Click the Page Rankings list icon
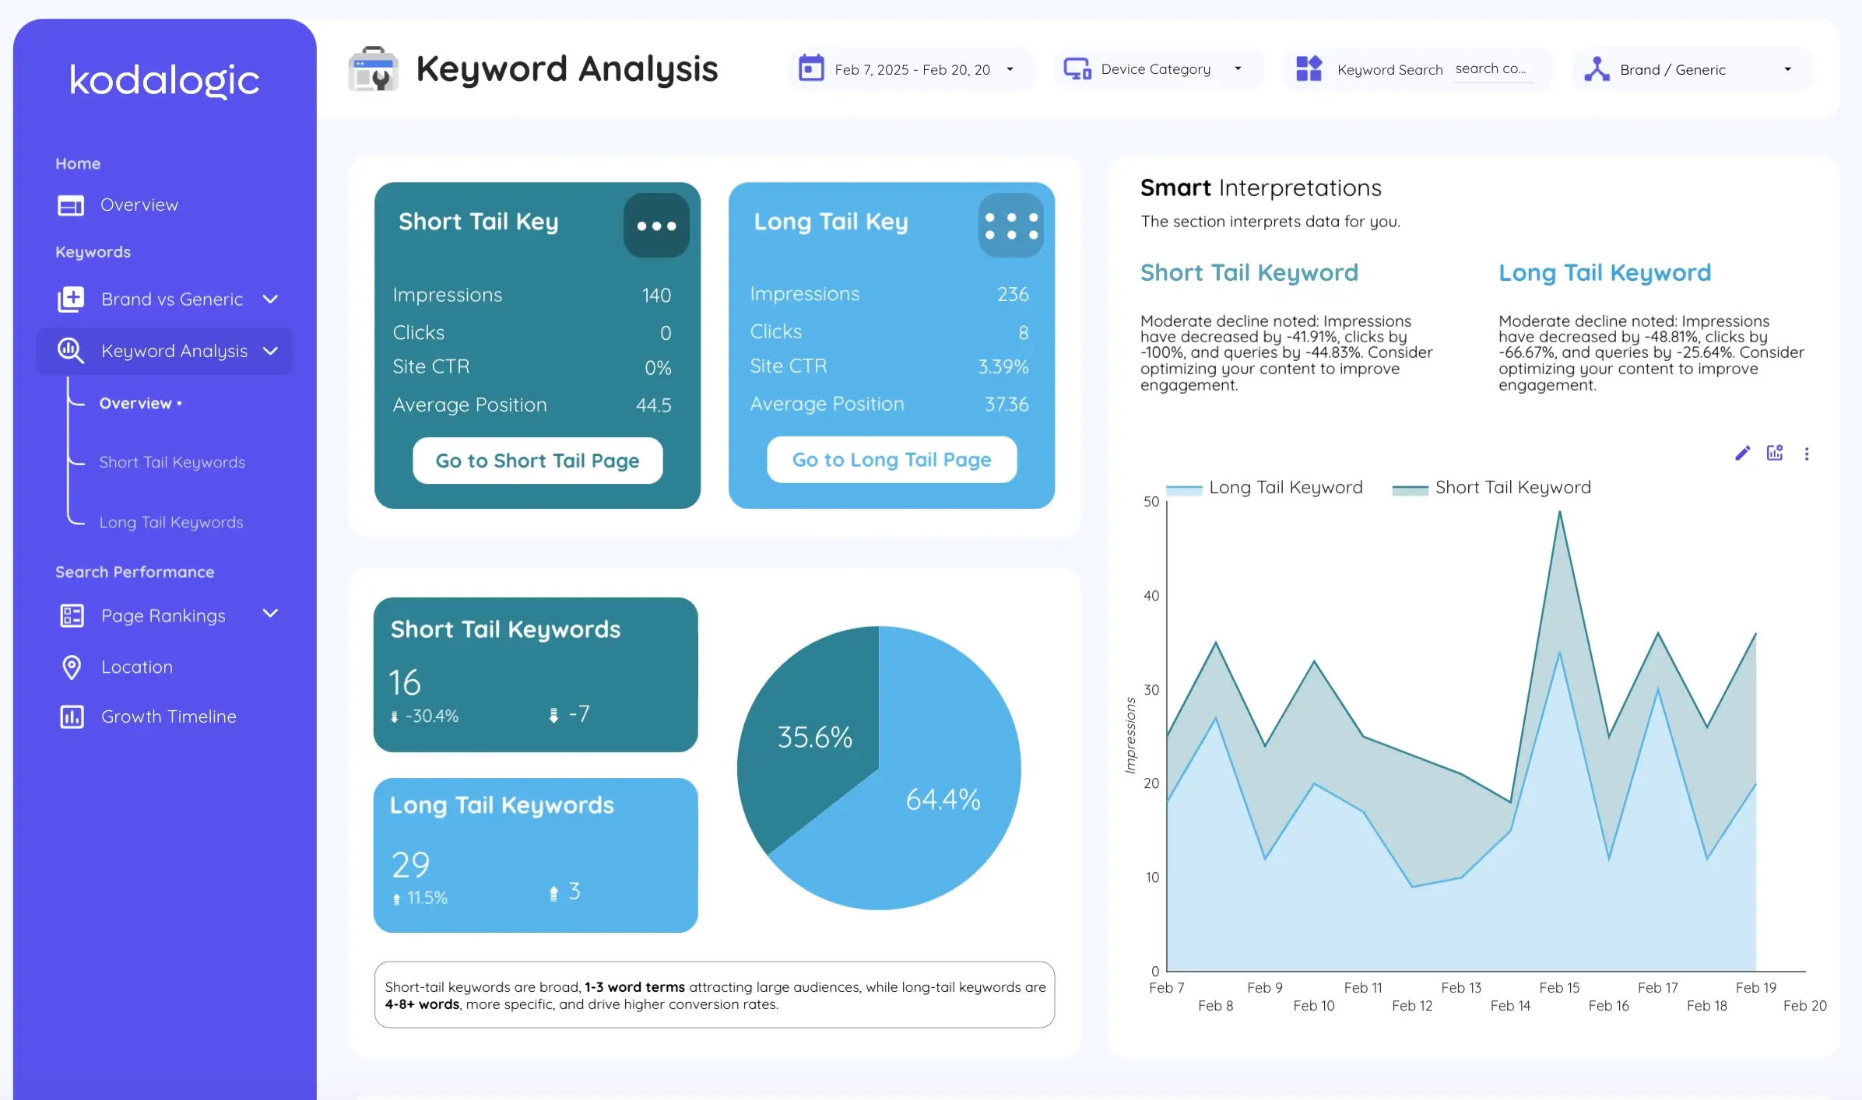 pyautogui.click(x=72, y=616)
